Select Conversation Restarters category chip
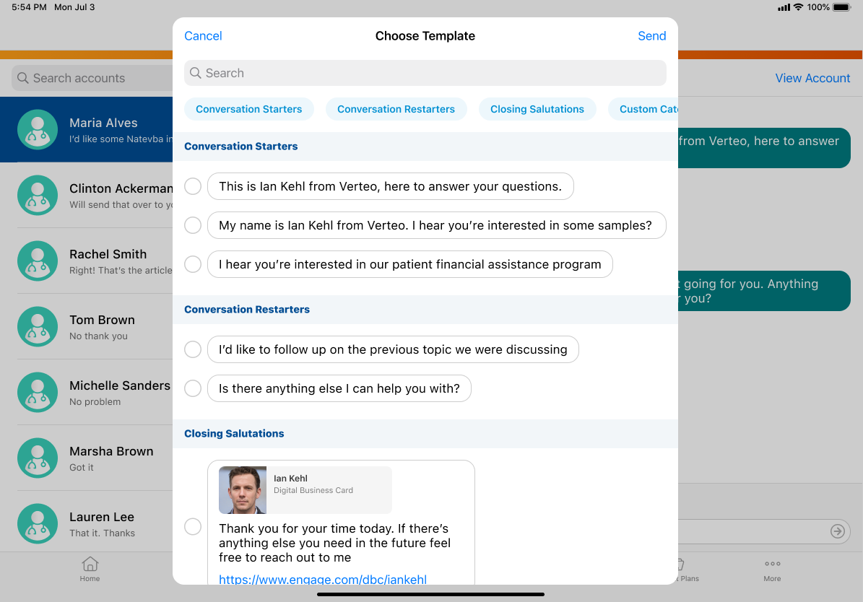 (x=396, y=109)
